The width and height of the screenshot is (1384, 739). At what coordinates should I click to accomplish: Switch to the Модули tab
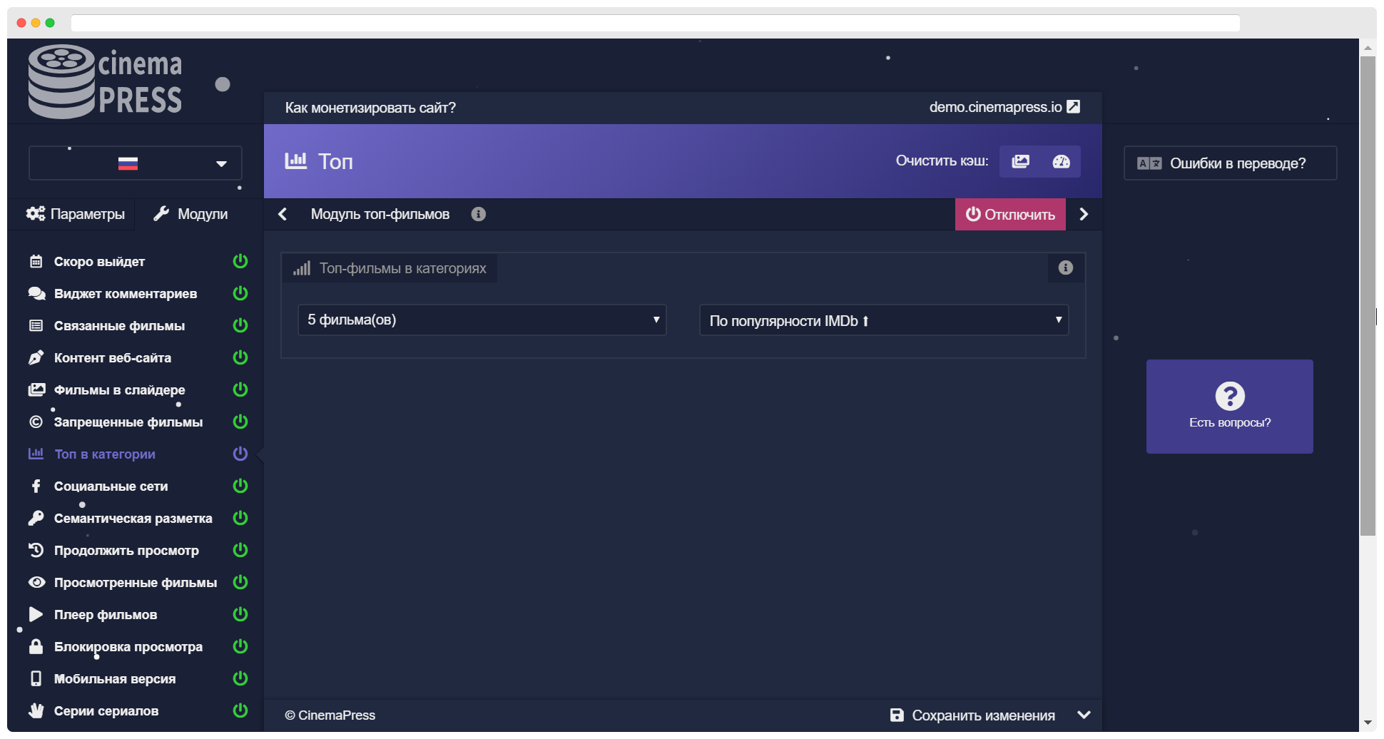tap(191, 214)
